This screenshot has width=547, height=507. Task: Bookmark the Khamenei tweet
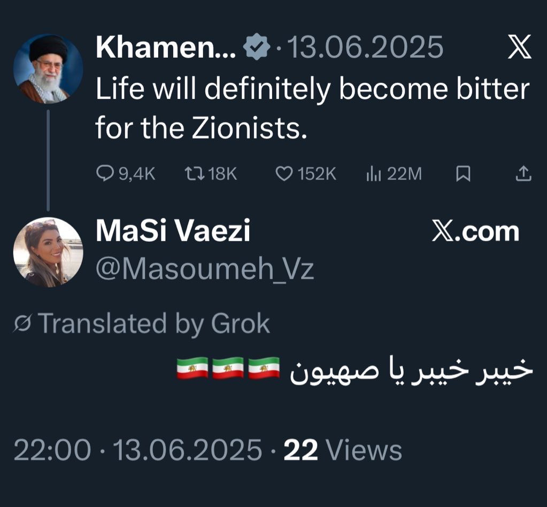tap(463, 173)
